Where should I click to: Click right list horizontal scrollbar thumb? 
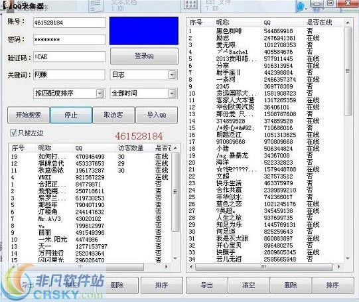point(264,267)
